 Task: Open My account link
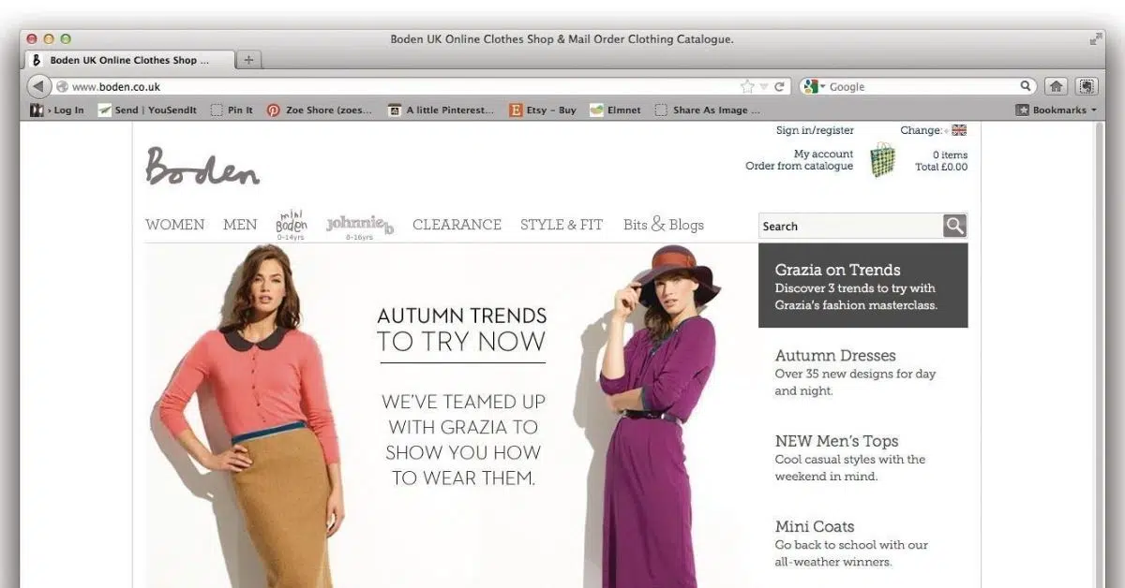click(823, 154)
